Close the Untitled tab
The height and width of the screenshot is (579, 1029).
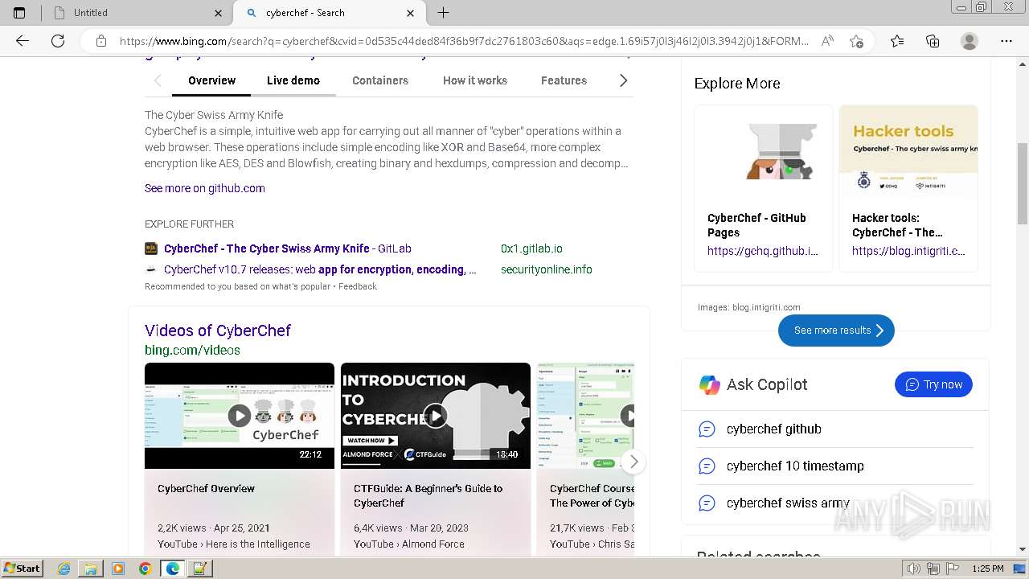point(219,13)
